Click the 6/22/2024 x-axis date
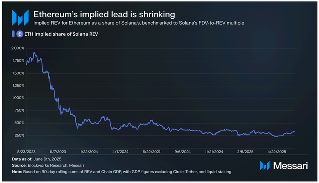Viewport: 319px width, 183px height. [x=152, y=152]
